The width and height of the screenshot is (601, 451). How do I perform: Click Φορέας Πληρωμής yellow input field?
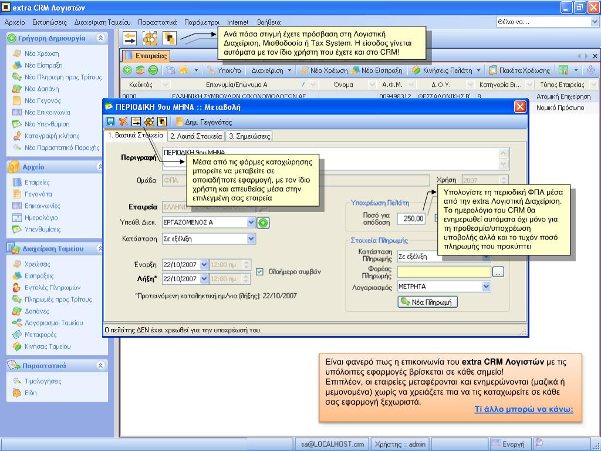click(x=444, y=272)
